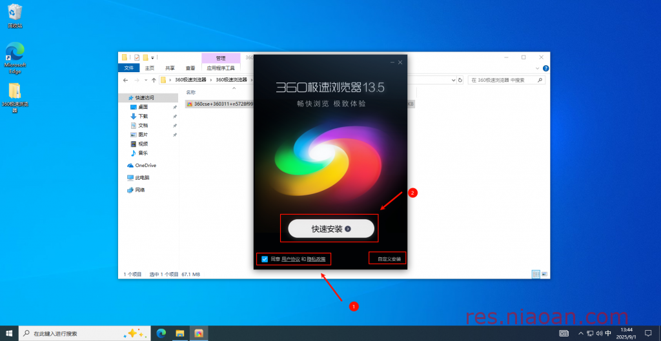The width and height of the screenshot is (661, 341).
Task: Switch to the 共享 ribbon tab
Action: point(170,68)
